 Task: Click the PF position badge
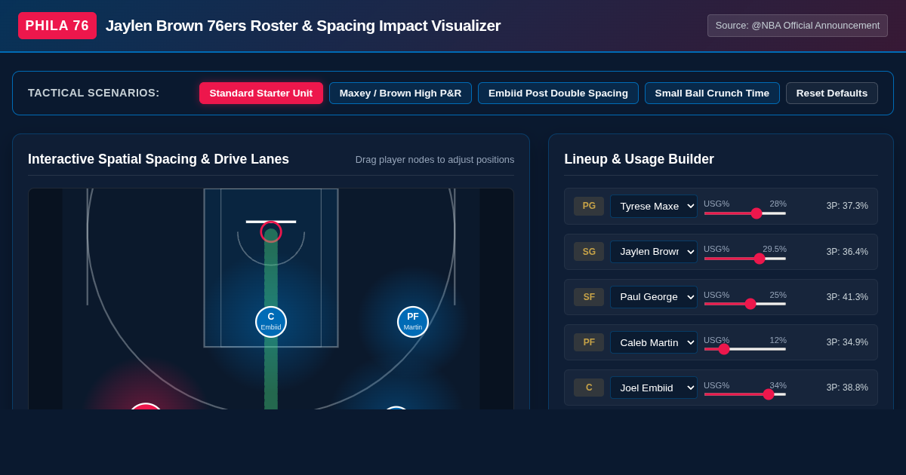click(x=589, y=342)
